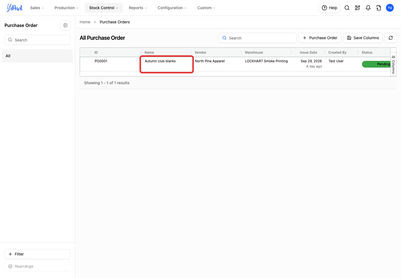Expand the Production menu
The image size is (401, 278).
tap(67, 8)
